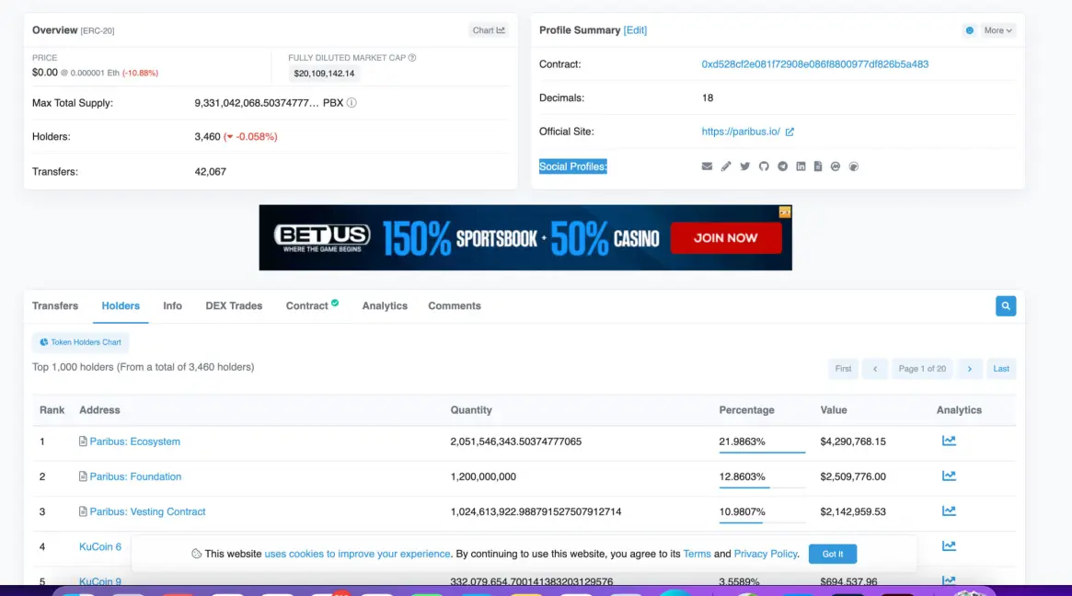Go to next holders page arrow

pyautogui.click(x=970, y=369)
